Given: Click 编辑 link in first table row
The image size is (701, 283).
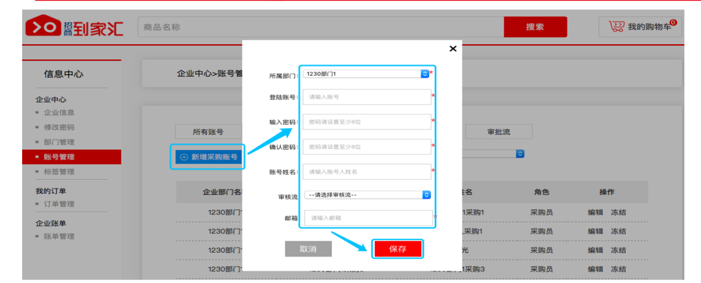Looking at the screenshot, I should pyautogui.click(x=595, y=212).
